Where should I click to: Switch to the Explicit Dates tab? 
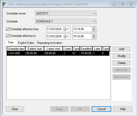[26, 43]
